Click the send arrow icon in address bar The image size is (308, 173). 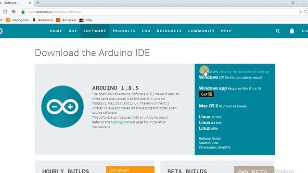(x=300, y=12)
